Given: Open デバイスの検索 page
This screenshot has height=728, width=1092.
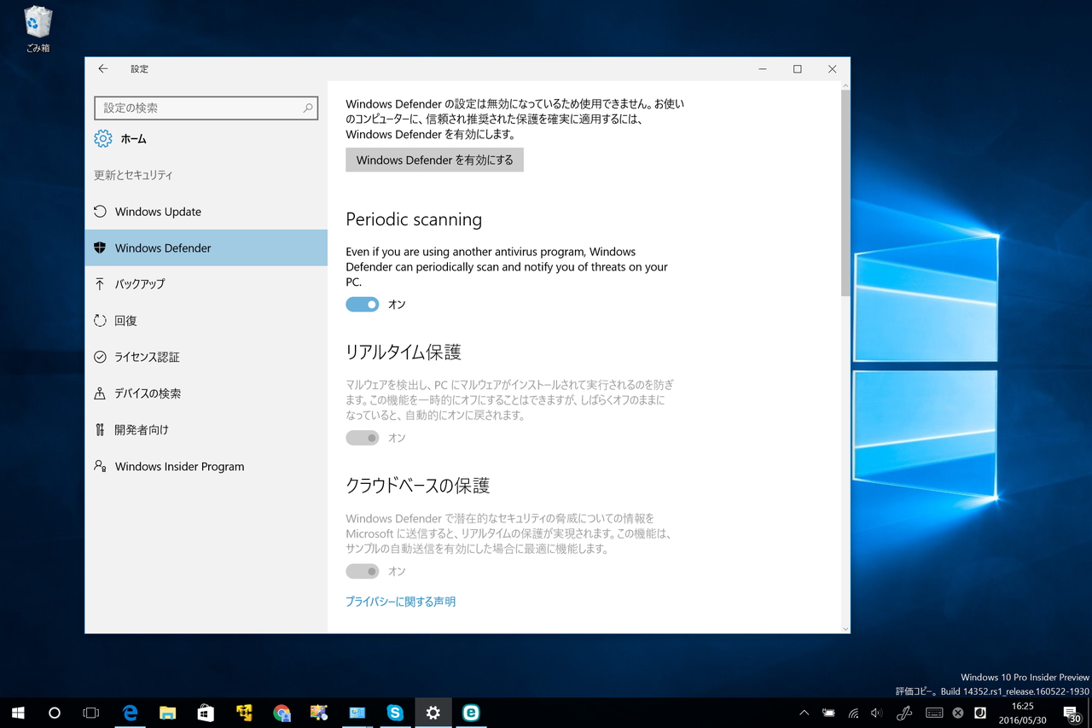Looking at the screenshot, I should [x=206, y=393].
